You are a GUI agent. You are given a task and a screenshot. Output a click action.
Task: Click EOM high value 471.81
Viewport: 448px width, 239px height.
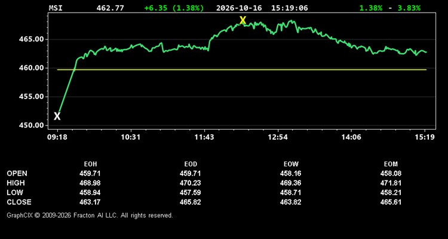pos(391,183)
